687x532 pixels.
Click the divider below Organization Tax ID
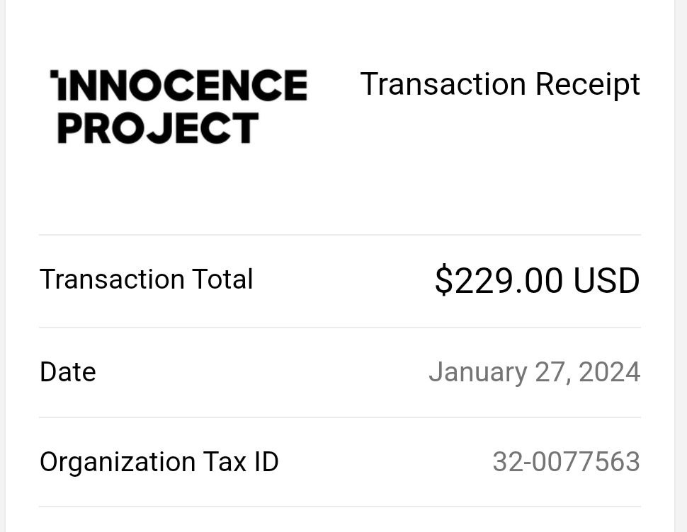coord(340,507)
